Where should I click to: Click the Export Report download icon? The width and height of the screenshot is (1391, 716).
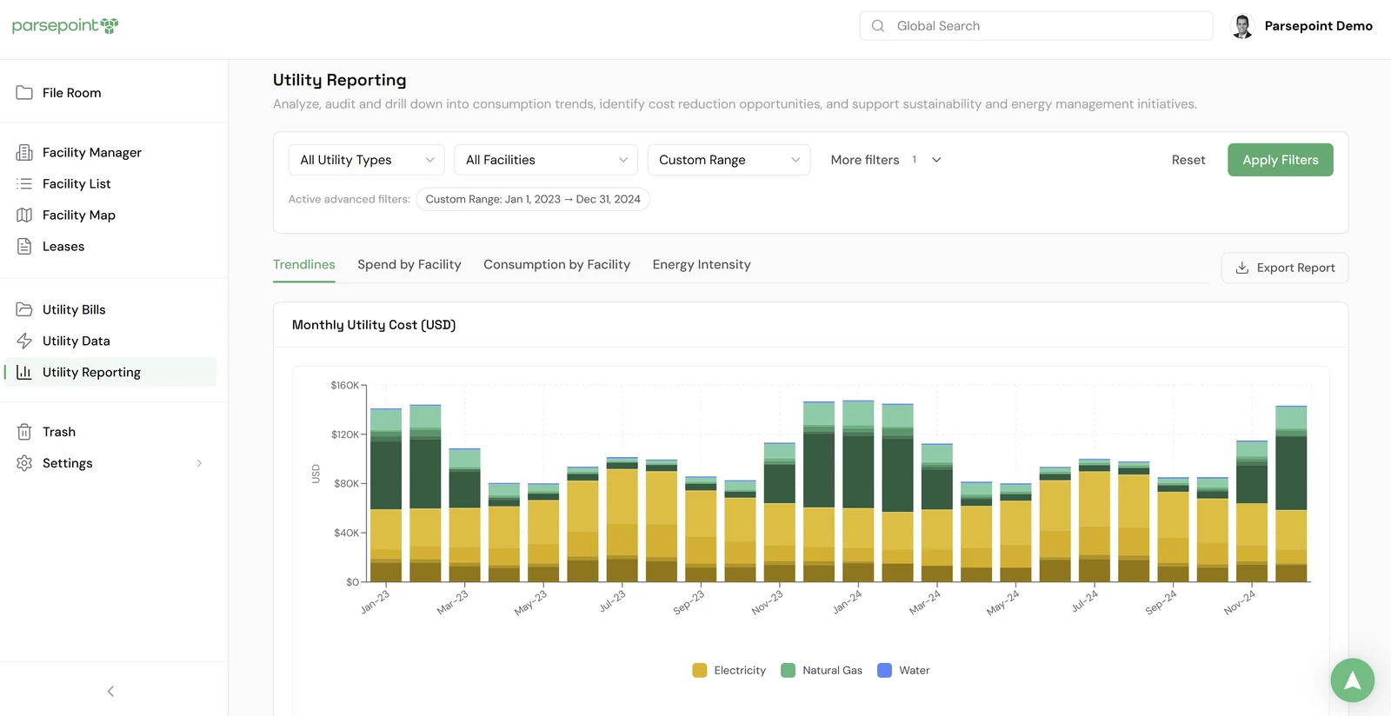pyautogui.click(x=1242, y=268)
